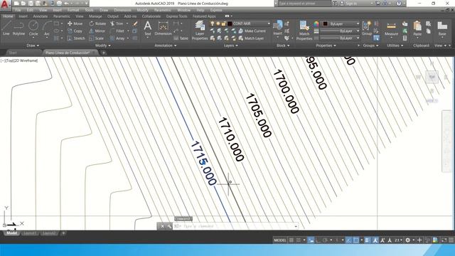Click the Move tool
455x256 pixels.
pyautogui.click(x=75, y=23)
